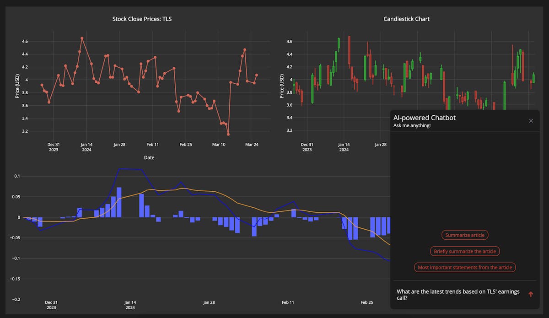
Task: Click the 3.2 price tick on the candlestick chart
Action: [289, 130]
